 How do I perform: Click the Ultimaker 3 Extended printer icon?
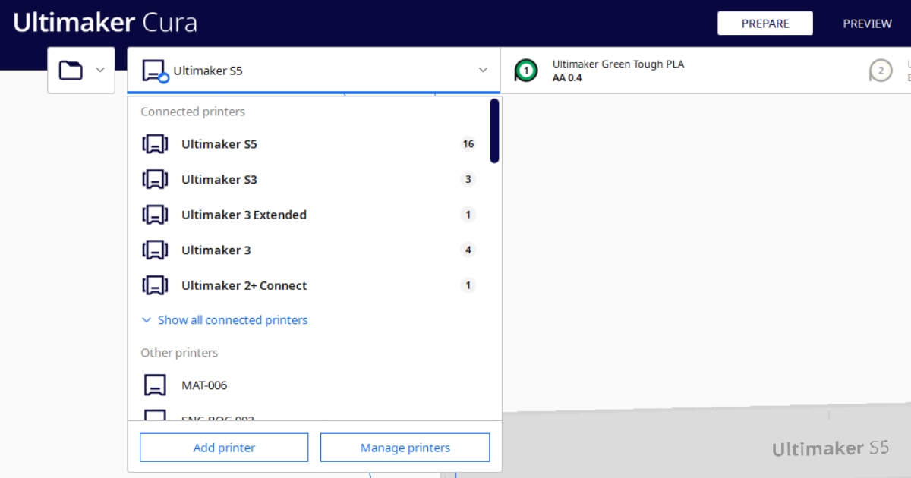click(x=156, y=215)
